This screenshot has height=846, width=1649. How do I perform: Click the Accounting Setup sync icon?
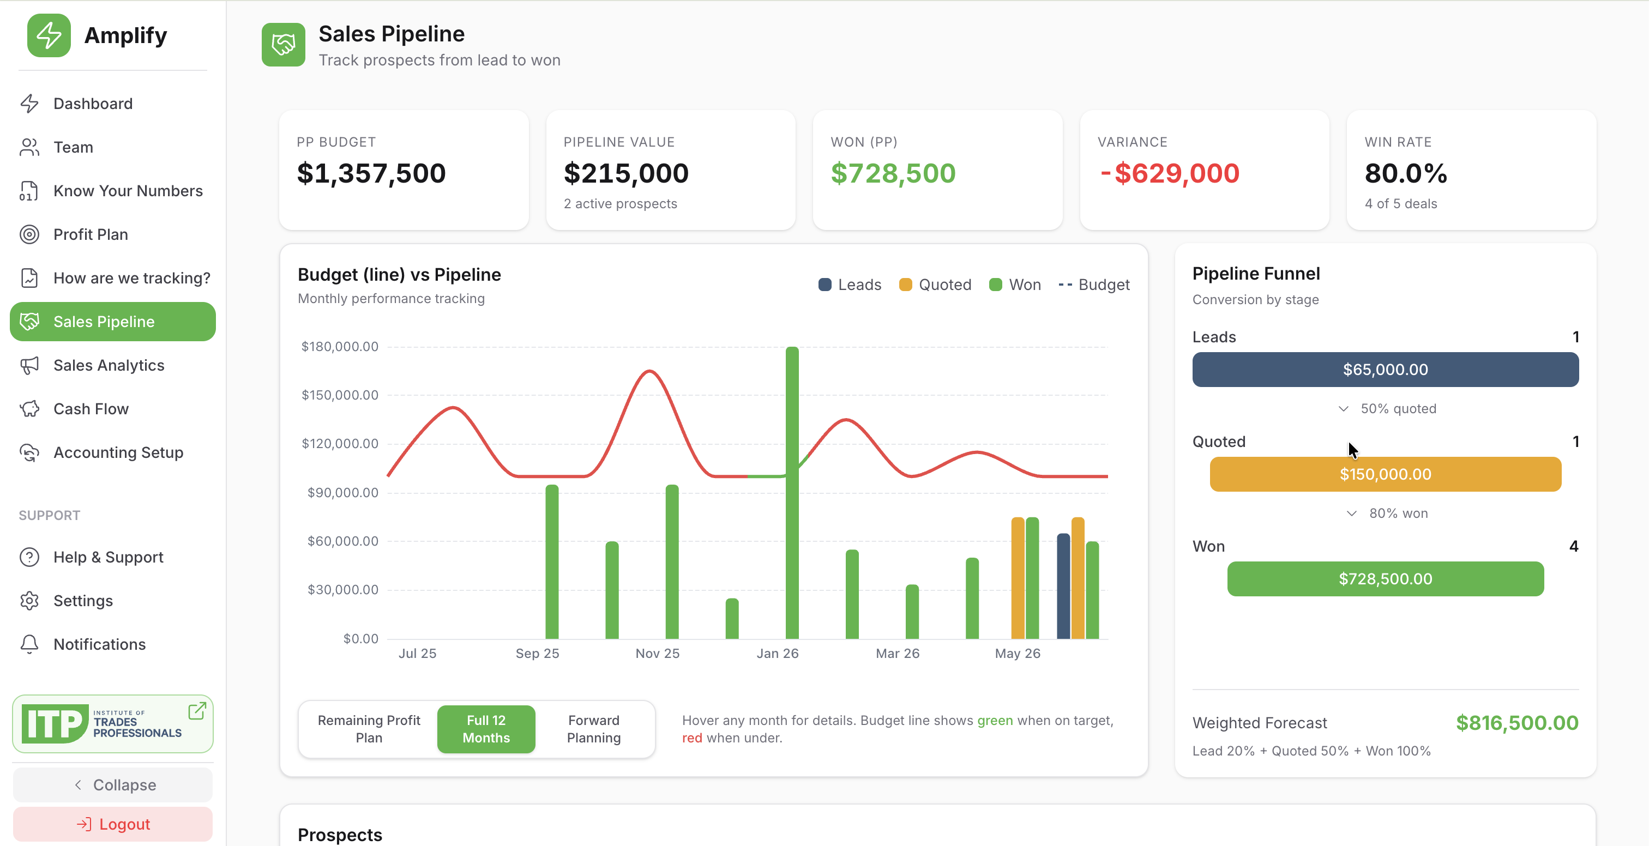[29, 452]
